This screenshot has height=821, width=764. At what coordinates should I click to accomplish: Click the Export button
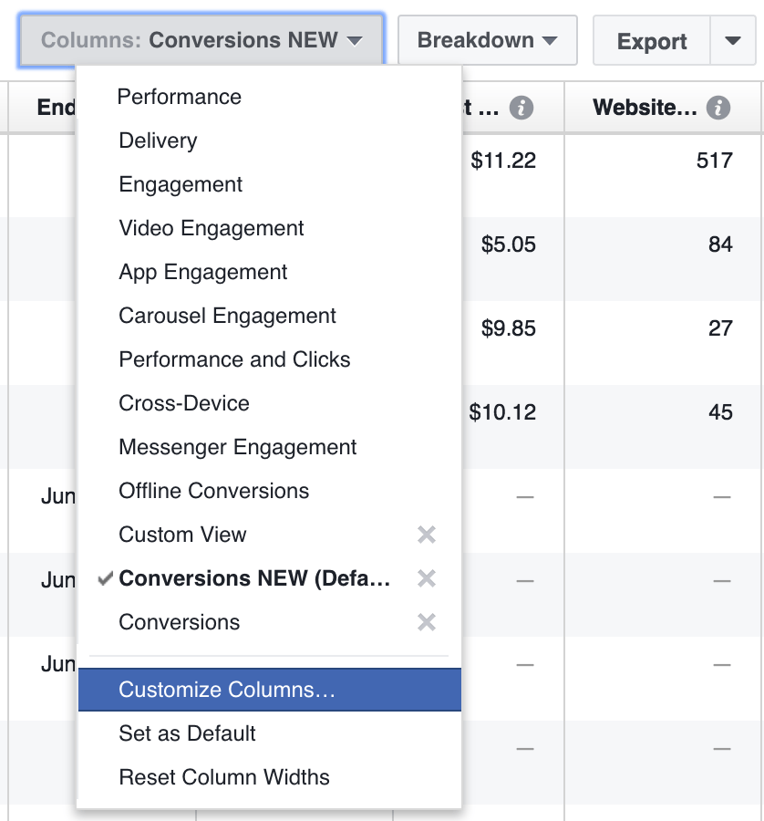point(652,41)
